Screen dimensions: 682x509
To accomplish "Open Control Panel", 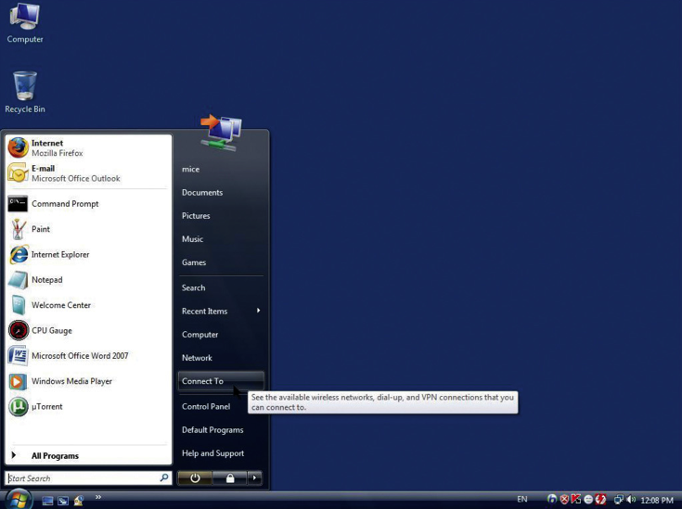I will click(212, 406).
